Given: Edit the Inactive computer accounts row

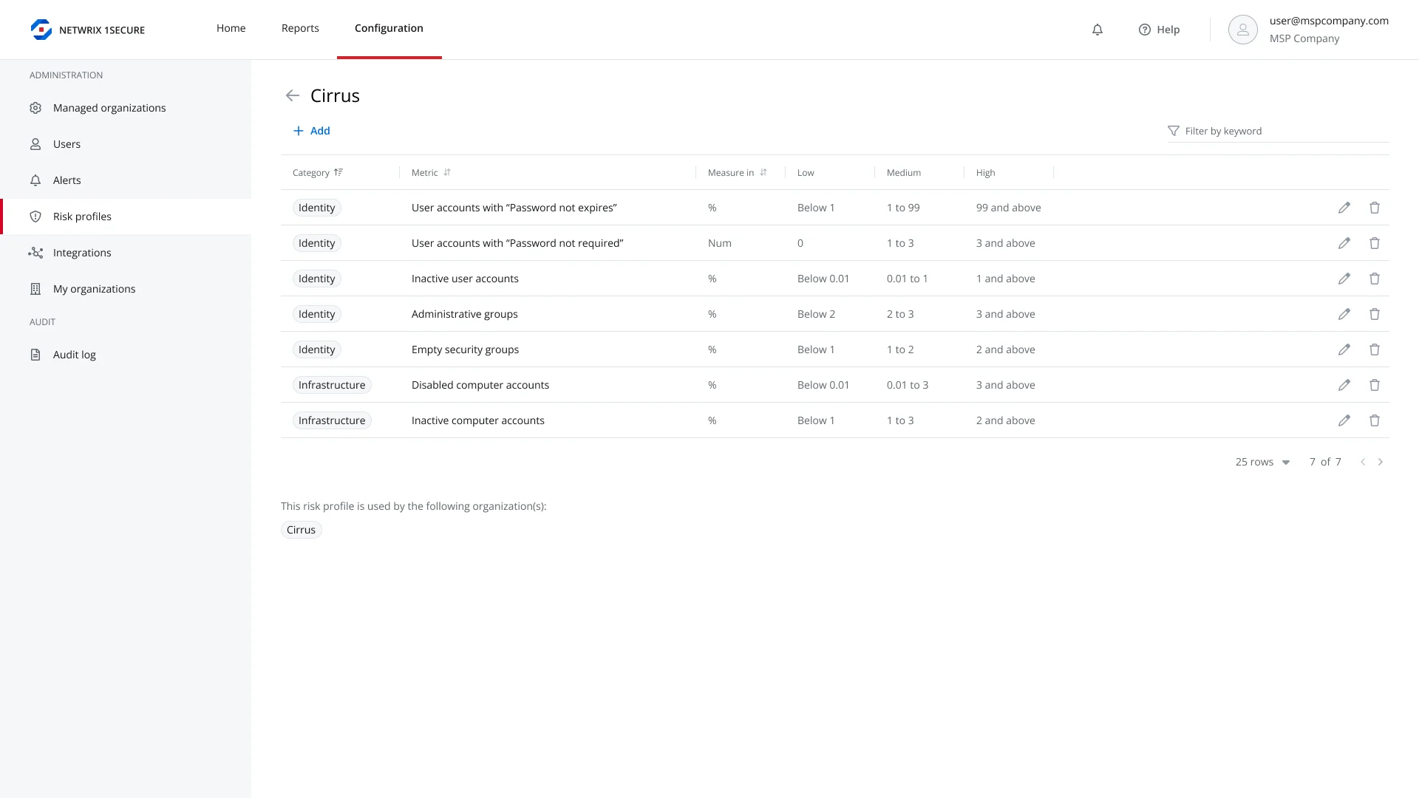Looking at the screenshot, I should coord(1344,420).
